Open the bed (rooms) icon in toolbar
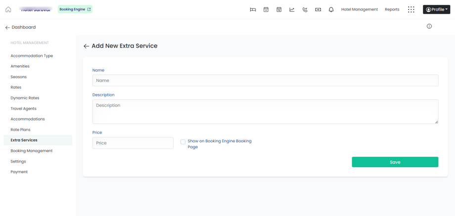Viewport: 455px width, 216px height. [x=253, y=9]
